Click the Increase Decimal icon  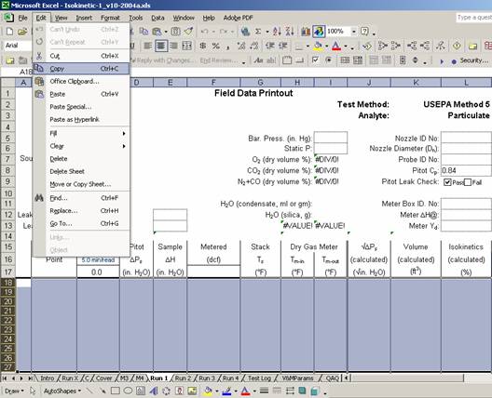pyautogui.click(x=241, y=46)
